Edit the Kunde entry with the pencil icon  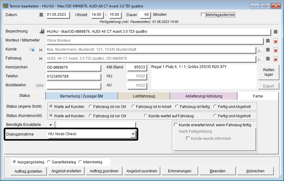[260, 50]
